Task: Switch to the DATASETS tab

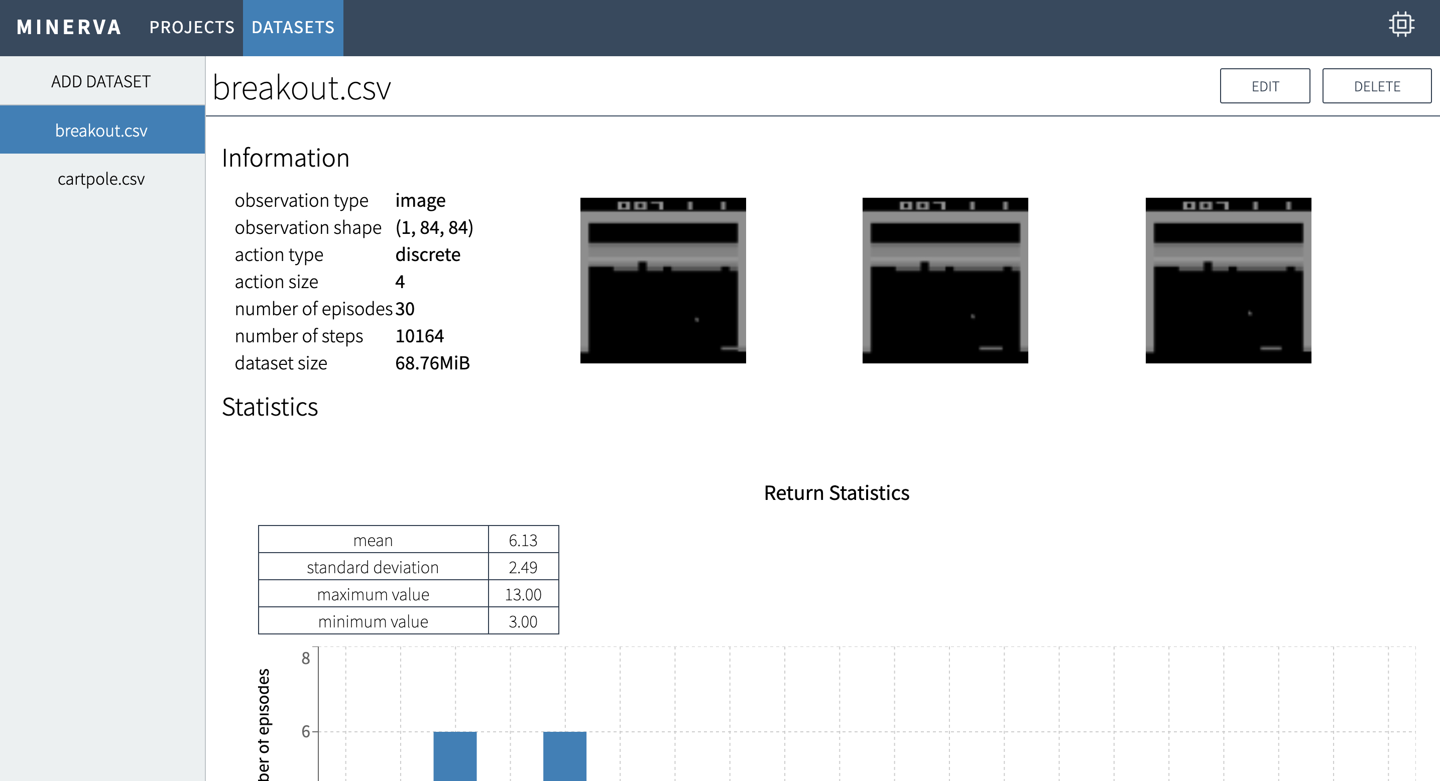Action: tap(293, 28)
